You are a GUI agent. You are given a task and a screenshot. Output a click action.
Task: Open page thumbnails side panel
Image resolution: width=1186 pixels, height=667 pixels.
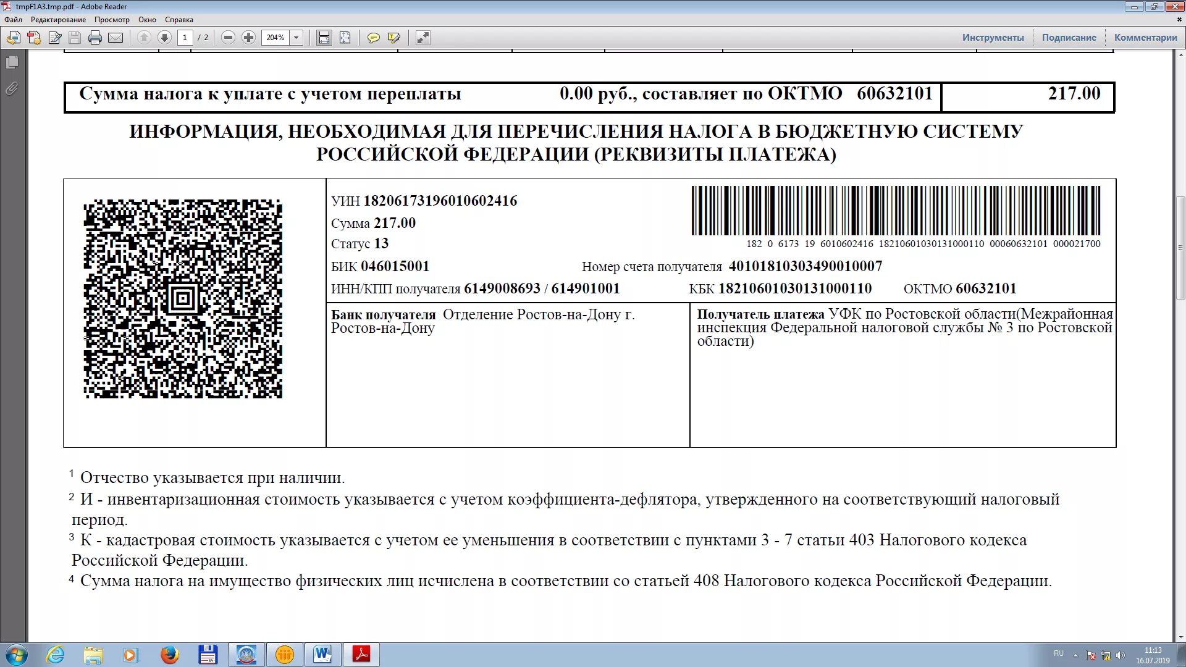click(x=12, y=62)
